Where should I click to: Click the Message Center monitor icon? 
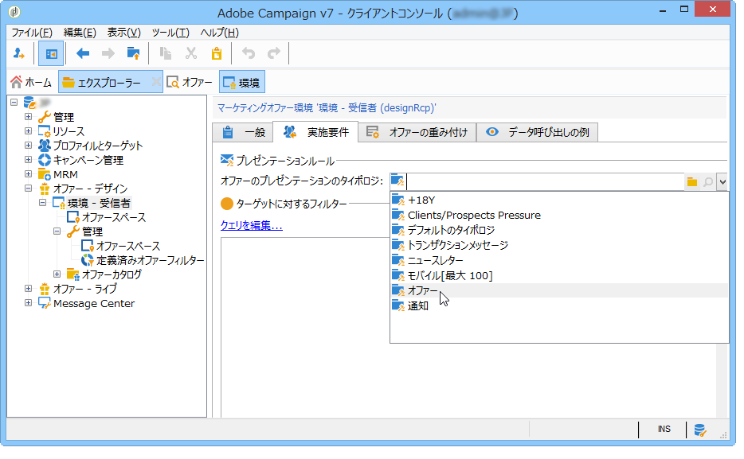pyautogui.click(x=45, y=303)
